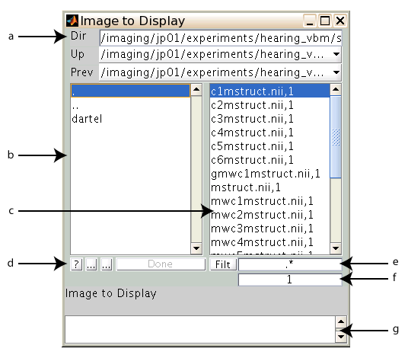Screen dimensions: 408x355
Task: Click the selected files box down arrow
Action: 341,337
